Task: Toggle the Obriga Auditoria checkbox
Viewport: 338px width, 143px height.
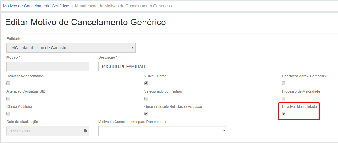Action: coord(8,114)
